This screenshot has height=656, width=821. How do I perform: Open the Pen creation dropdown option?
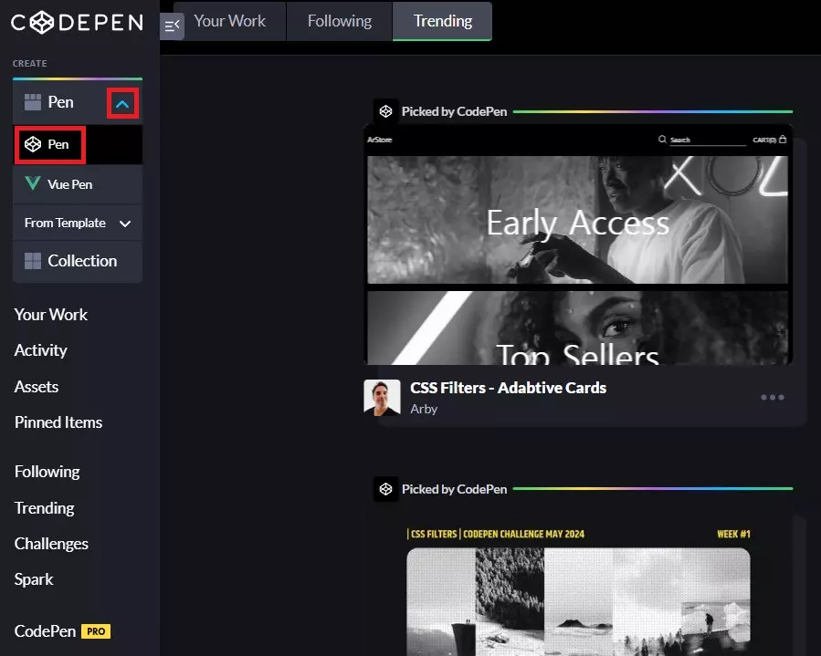pyautogui.click(x=50, y=143)
